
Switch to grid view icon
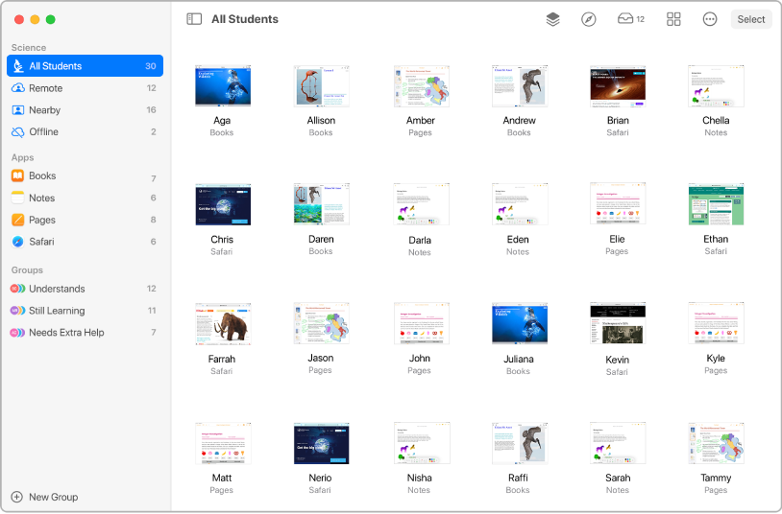point(673,19)
